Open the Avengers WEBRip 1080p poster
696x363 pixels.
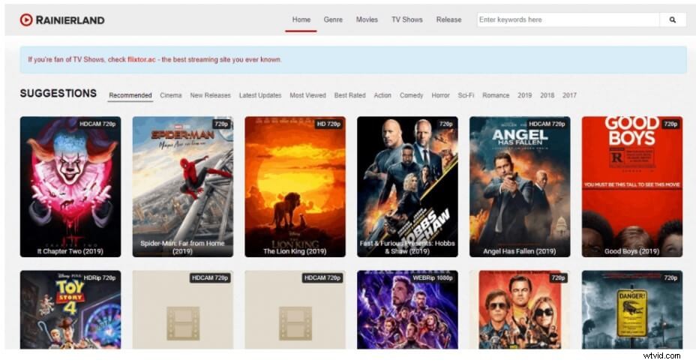407,310
